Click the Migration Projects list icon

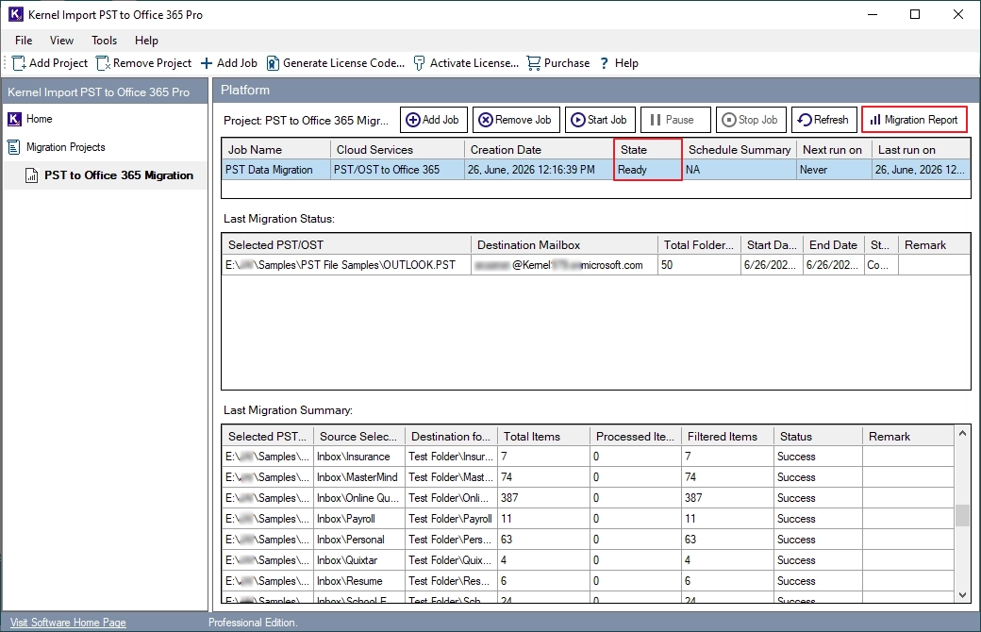pyautogui.click(x=13, y=147)
